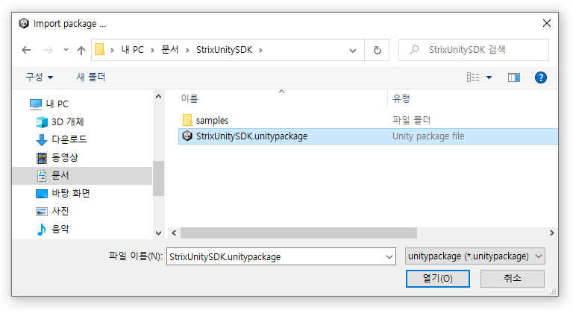Open 바탕 화면 in the sidebar
This screenshot has width=573, height=313.
71,193
